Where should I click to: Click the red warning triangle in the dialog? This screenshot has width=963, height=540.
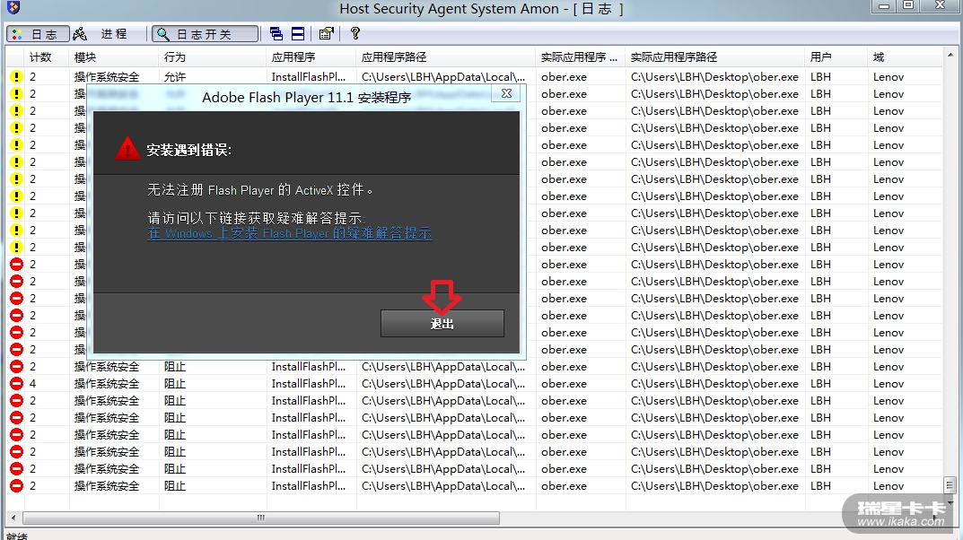tap(127, 149)
